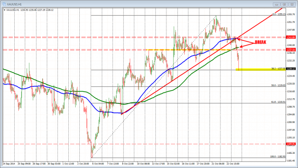Image resolution: width=298 pixels, height=168 pixels.
Task: Click the 22 Oct 15:00 time label
Action: coord(233,163)
